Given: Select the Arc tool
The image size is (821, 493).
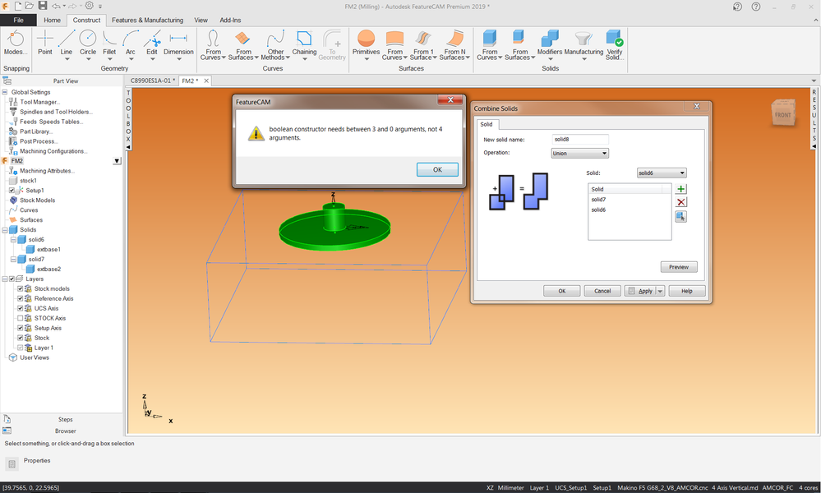Looking at the screenshot, I should [131, 43].
